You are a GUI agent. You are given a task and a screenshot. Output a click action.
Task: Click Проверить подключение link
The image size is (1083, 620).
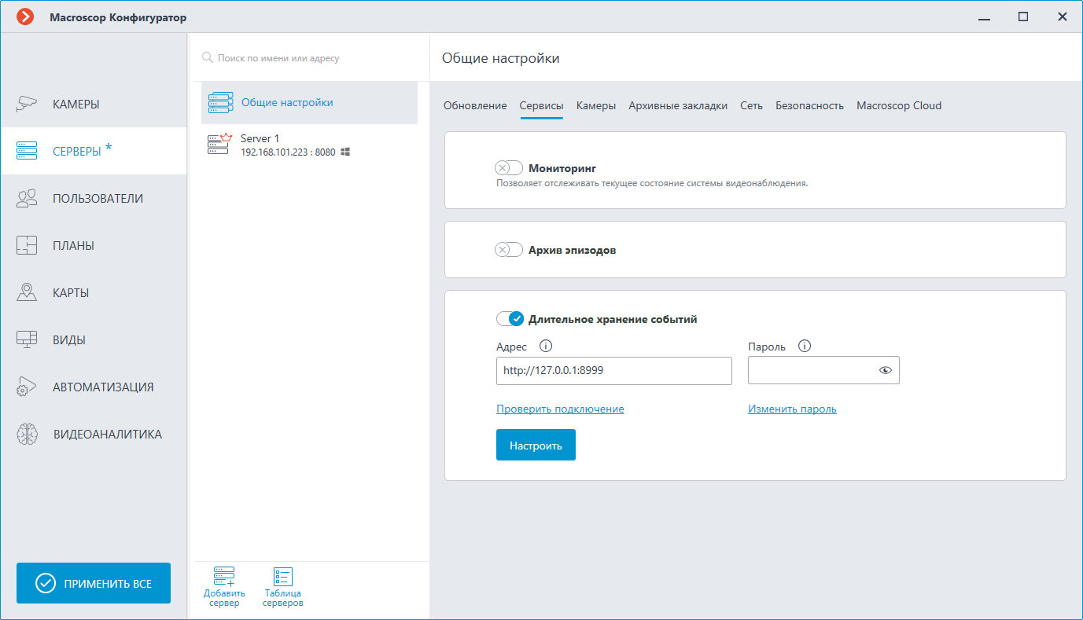pos(560,409)
